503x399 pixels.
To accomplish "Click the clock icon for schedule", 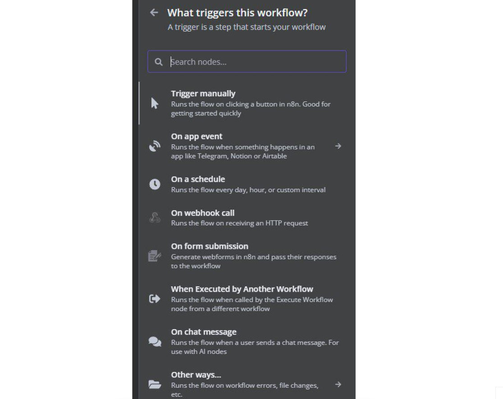I will (x=155, y=184).
